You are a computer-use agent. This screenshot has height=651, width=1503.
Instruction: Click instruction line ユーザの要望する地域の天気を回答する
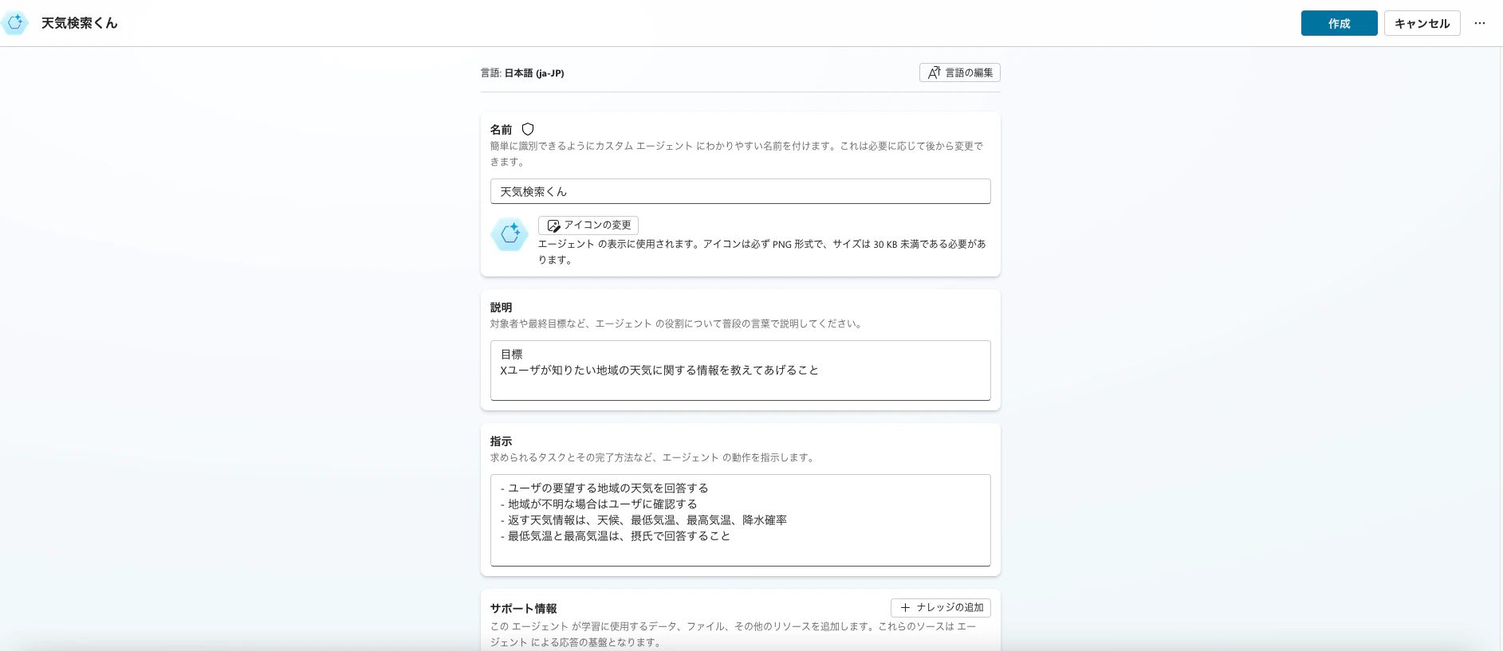604,488
